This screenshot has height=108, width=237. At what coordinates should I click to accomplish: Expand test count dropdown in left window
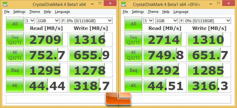click(30, 21)
